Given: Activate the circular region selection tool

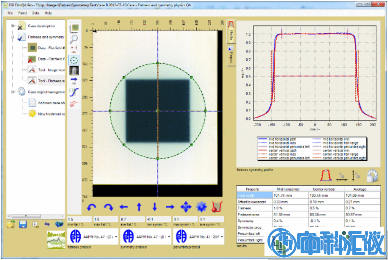Looking at the screenshot, I should pos(74,60).
